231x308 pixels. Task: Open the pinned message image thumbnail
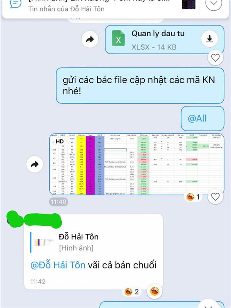coord(189,4)
